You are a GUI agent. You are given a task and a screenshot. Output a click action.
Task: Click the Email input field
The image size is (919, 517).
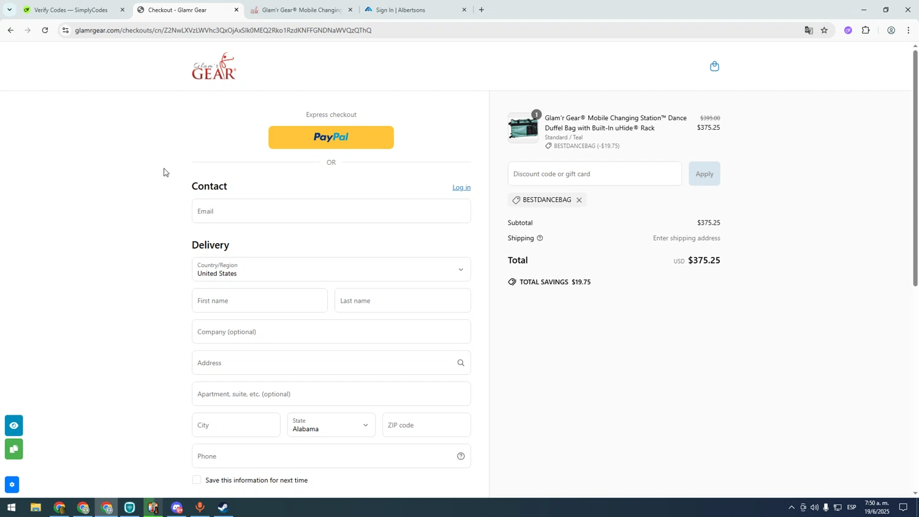point(331,211)
